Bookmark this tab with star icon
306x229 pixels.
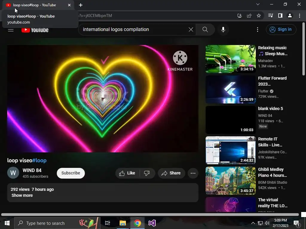point(259,16)
